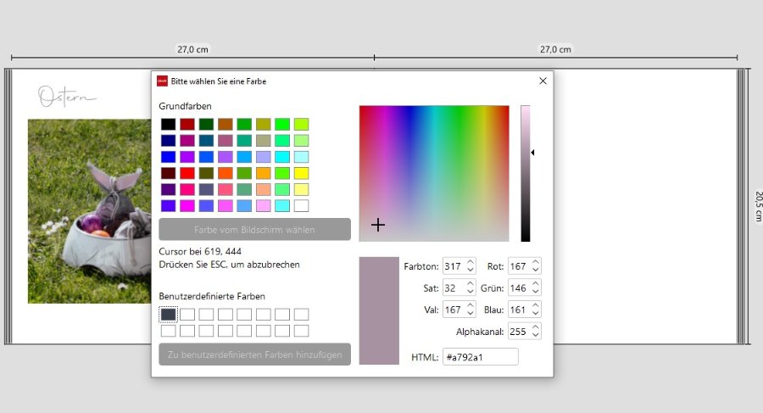763x413 pixels.
Task: Click the HTML hex color input field
Action: pyautogui.click(x=480, y=357)
